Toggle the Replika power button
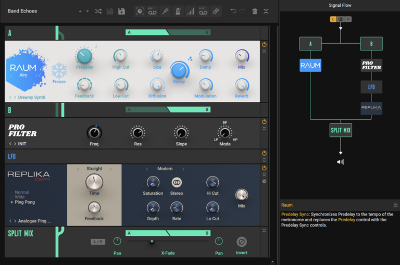The height and width of the screenshot is (265, 400). (x=264, y=168)
